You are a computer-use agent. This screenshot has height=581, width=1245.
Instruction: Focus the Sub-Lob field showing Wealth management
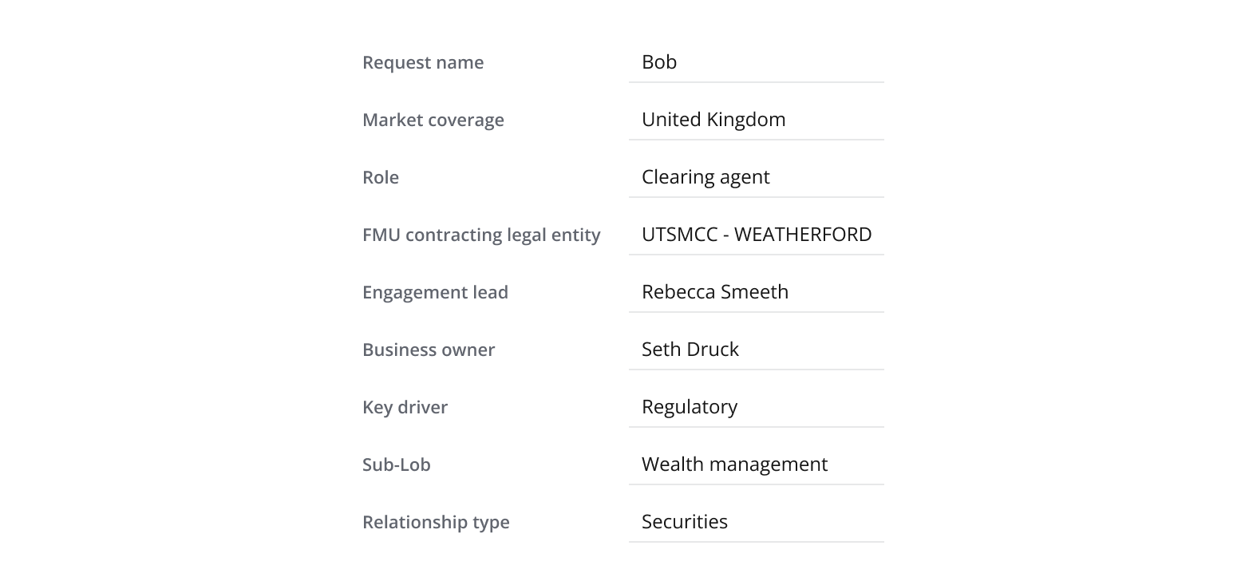(755, 464)
